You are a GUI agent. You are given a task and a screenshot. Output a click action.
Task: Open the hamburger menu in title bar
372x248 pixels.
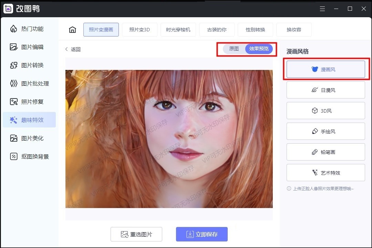click(322, 9)
